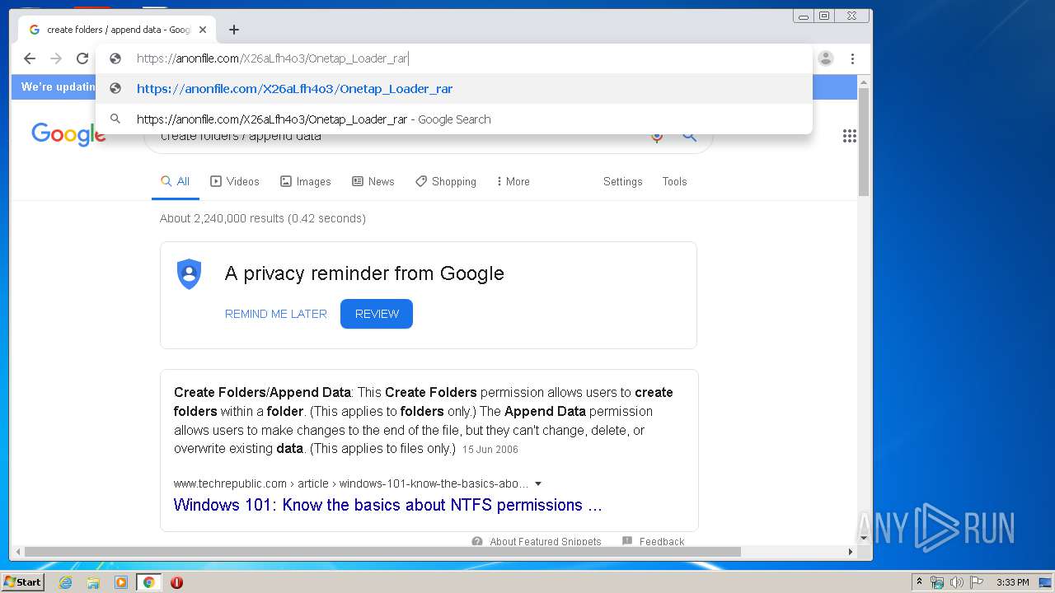Viewport: 1055px width, 593px height.
Task: Click the 3:33 PM system clock
Action: (x=1013, y=582)
